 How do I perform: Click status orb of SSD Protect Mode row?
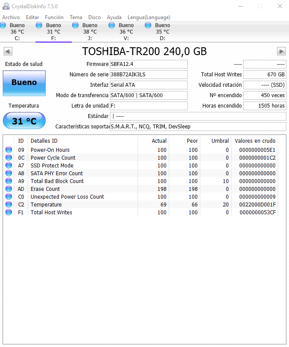coord(9,165)
